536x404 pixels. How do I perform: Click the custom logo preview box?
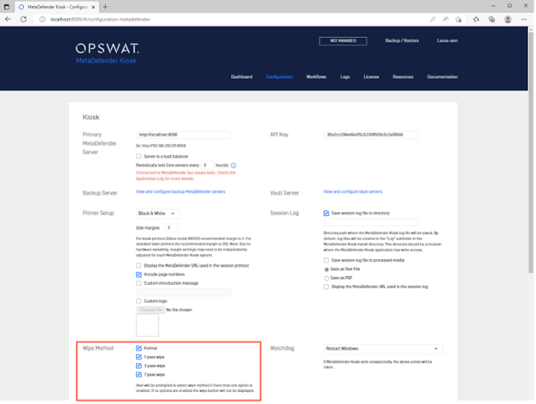(x=148, y=326)
